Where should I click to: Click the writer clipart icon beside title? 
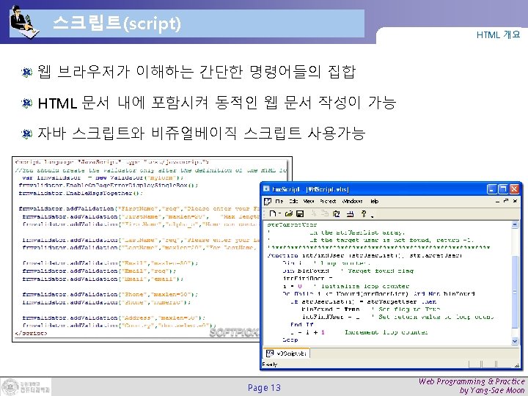point(24,22)
